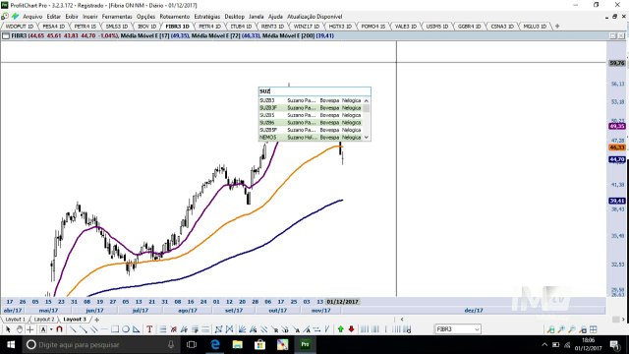The width and height of the screenshot is (629, 354).
Task: Open dropdown arrow beside text cursor tool
Action: pos(51,329)
